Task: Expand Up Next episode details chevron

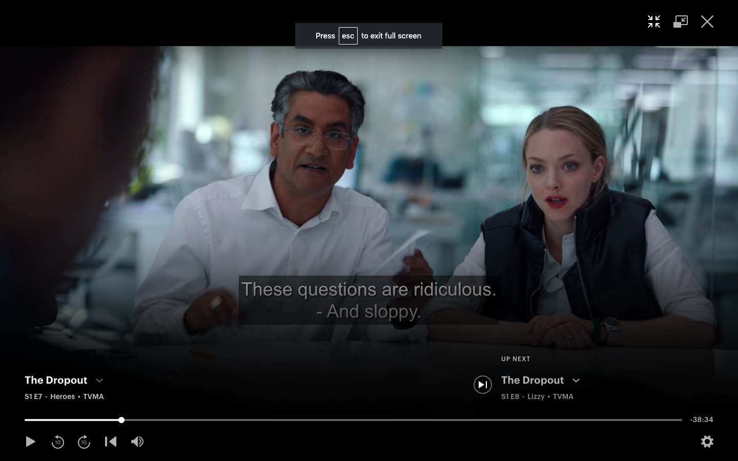Action: point(576,381)
